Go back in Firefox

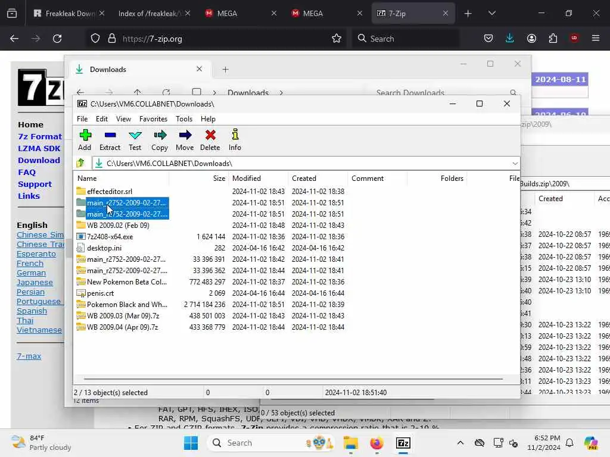[x=14, y=39]
